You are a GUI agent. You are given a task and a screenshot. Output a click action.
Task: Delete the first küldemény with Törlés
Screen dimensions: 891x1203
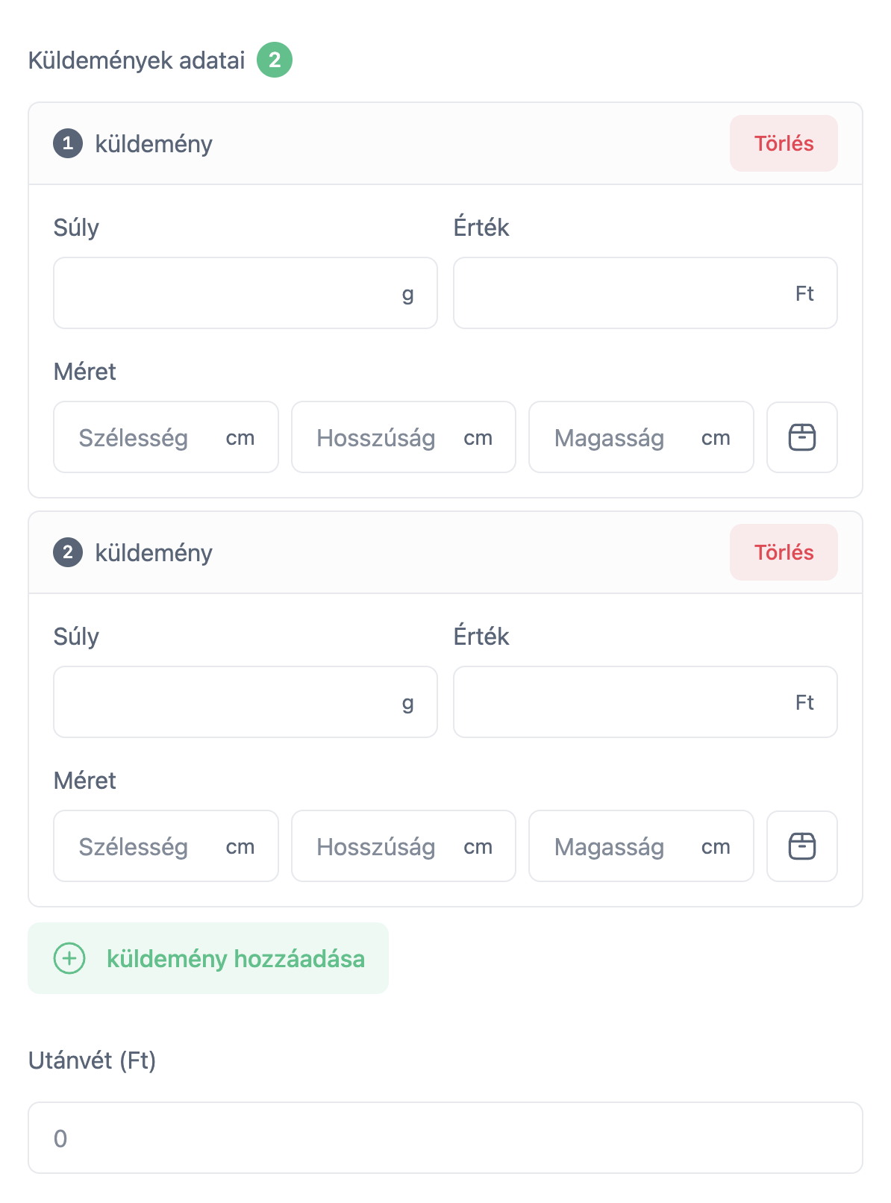783,144
